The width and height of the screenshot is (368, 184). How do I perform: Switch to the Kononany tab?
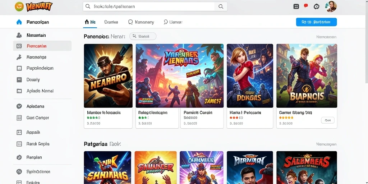[x=141, y=22]
